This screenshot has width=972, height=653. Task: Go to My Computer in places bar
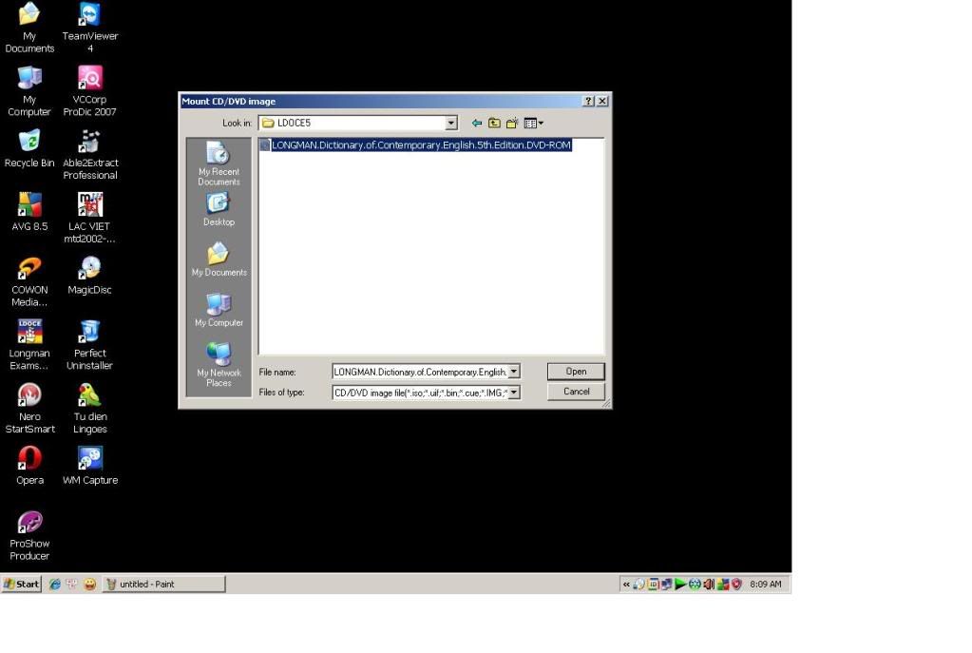point(219,310)
